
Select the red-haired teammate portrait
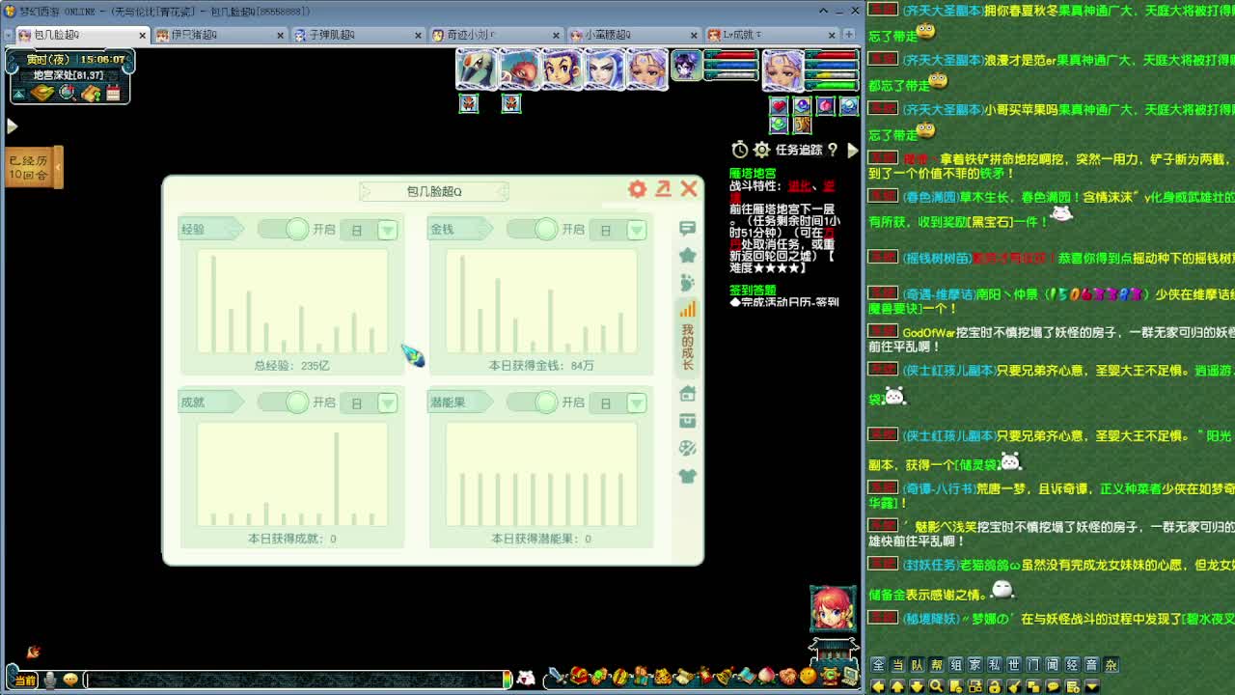[519, 69]
